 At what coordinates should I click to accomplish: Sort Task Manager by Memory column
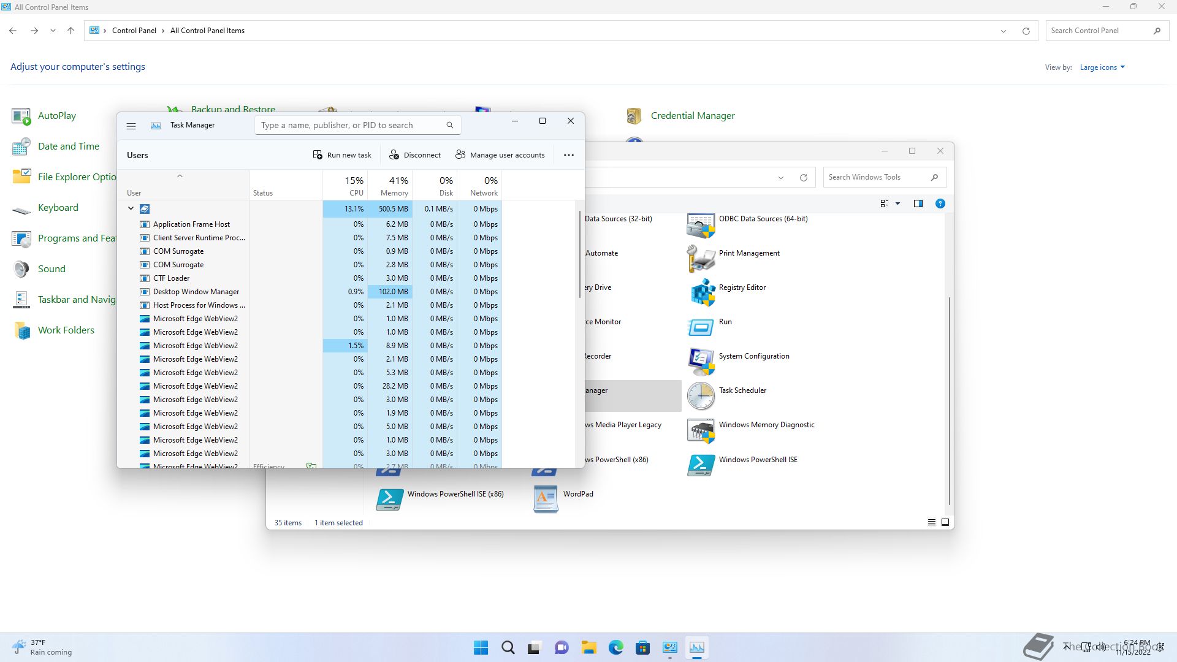tap(390, 186)
